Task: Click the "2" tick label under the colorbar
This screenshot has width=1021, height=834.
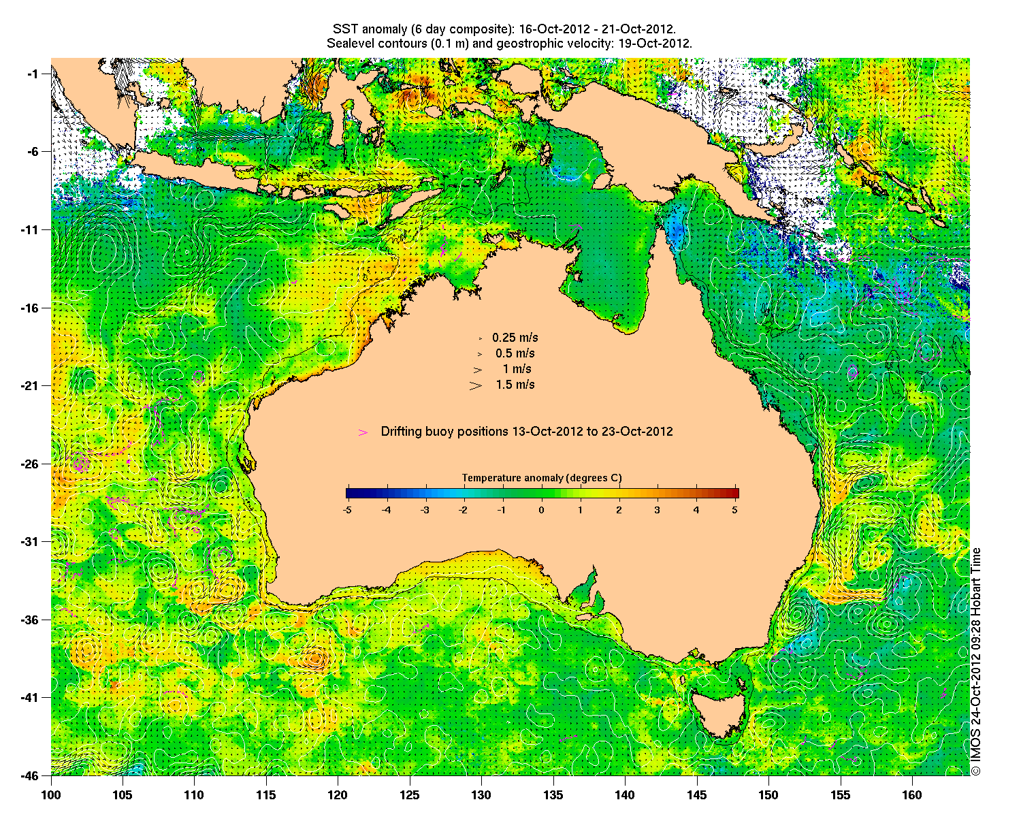Action: click(x=619, y=509)
